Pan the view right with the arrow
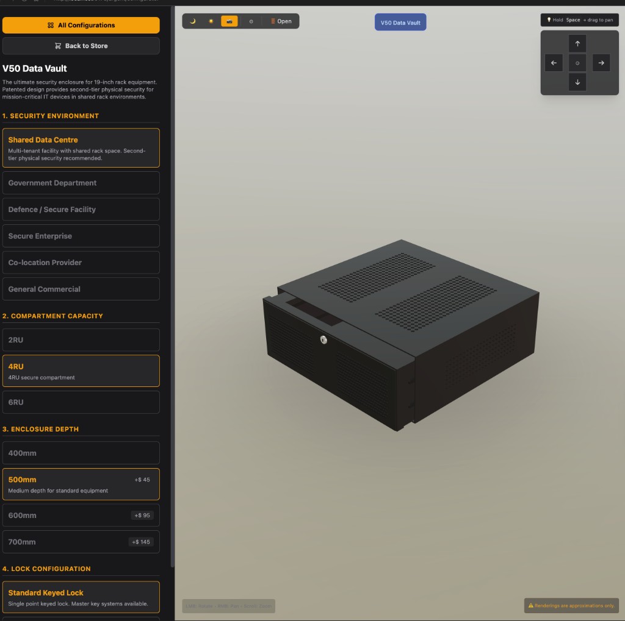The image size is (625, 621). click(x=601, y=63)
